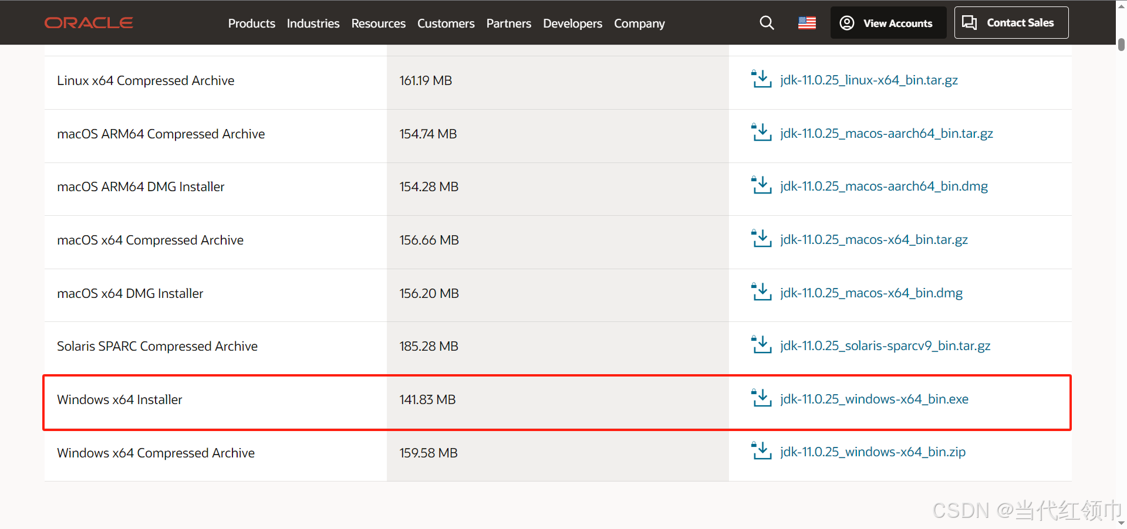The image size is (1127, 529).
Task: Download jdk-11.0.25_windows-x64_bin.exe
Action: coord(874,399)
